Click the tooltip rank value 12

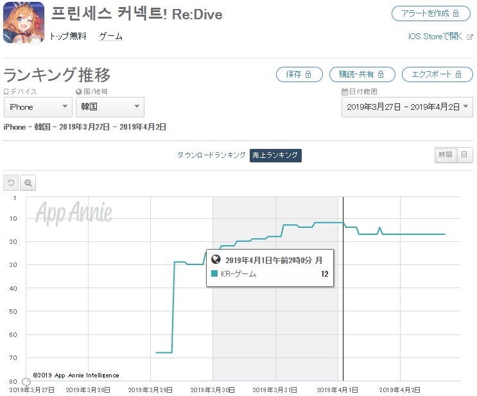pyautogui.click(x=325, y=274)
